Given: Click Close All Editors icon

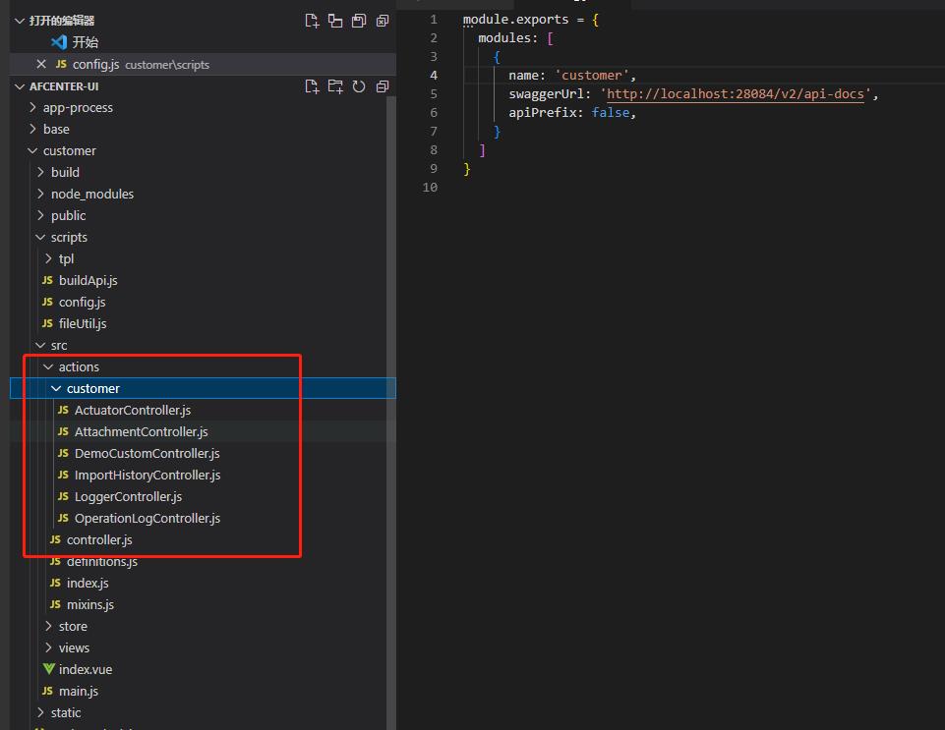Looking at the screenshot, I should (383, 21).
